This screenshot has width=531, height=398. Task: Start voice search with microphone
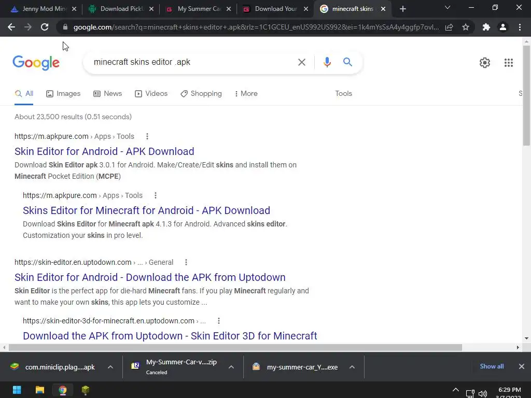point(327,62)
